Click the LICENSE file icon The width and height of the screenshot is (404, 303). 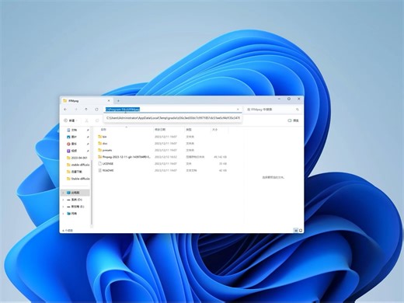99,164
